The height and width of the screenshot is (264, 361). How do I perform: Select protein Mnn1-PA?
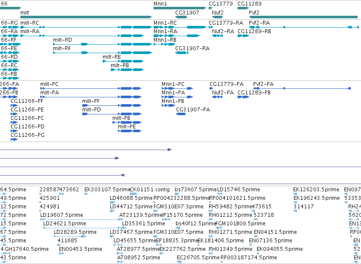(x=173, y=93)
